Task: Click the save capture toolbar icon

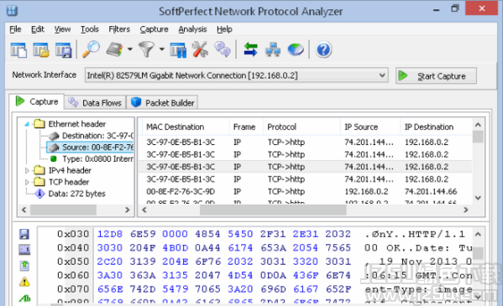Action: (x=63, y=50)
